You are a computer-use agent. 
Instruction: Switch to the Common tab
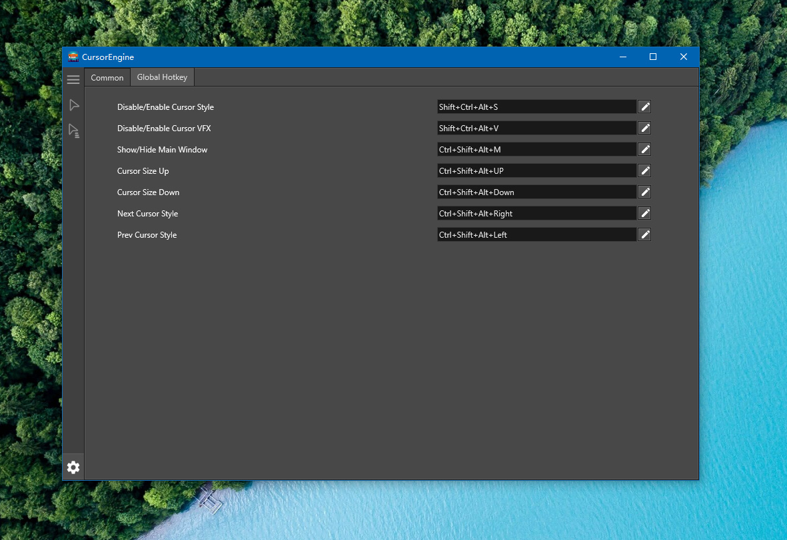(x=107, y=77)
